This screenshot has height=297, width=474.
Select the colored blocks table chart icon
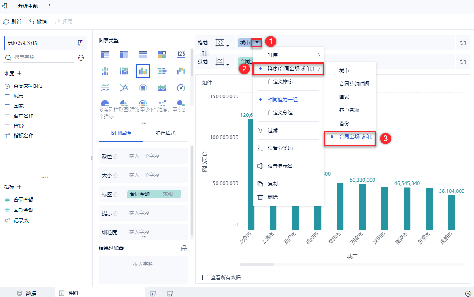click(x=162, y=55)
